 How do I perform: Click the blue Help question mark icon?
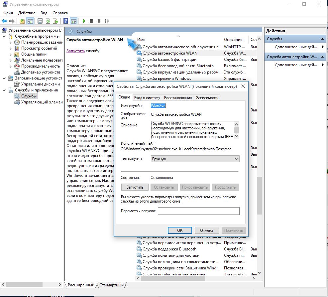(x=66, y=21)
